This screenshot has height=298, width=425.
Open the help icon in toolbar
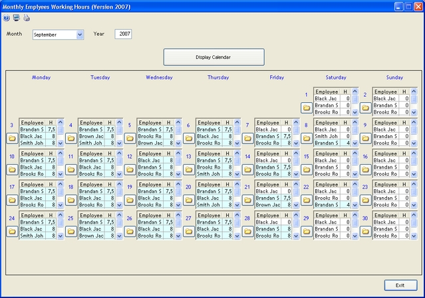coord(6,18)
